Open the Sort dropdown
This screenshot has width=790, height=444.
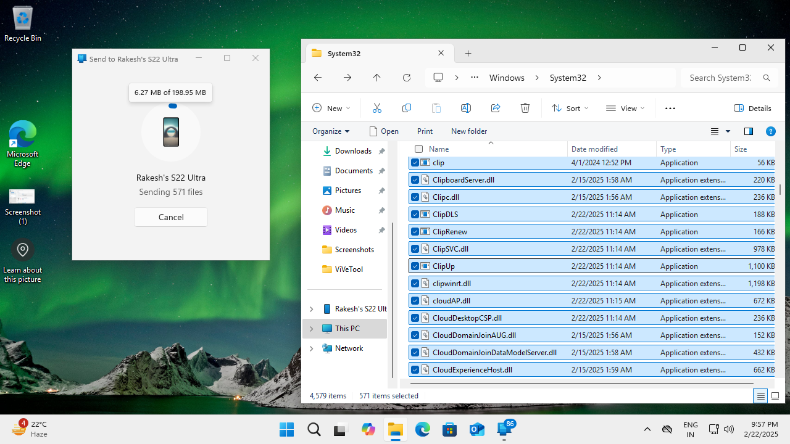(x=569, y=108)
